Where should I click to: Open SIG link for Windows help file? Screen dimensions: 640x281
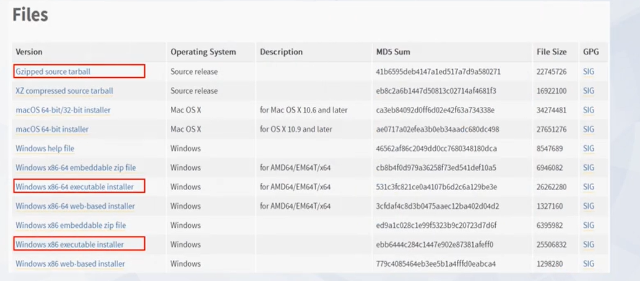tap(589, 149)
